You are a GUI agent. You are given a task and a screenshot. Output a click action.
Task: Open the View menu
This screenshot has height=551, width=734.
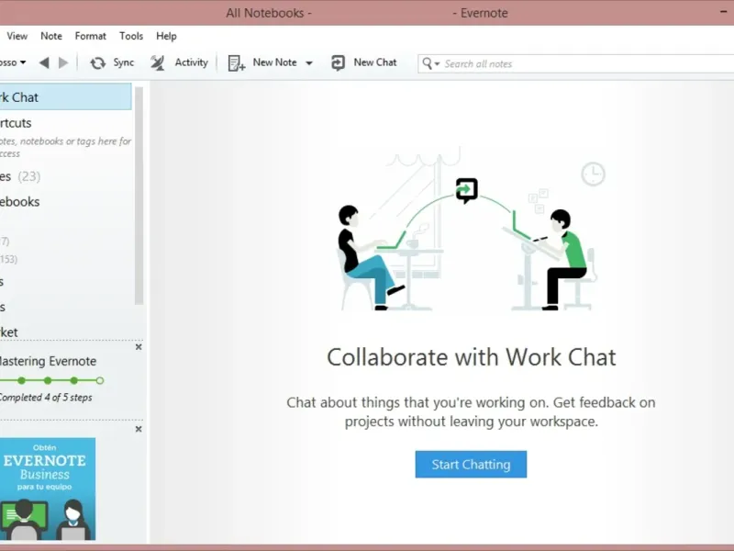17,36
